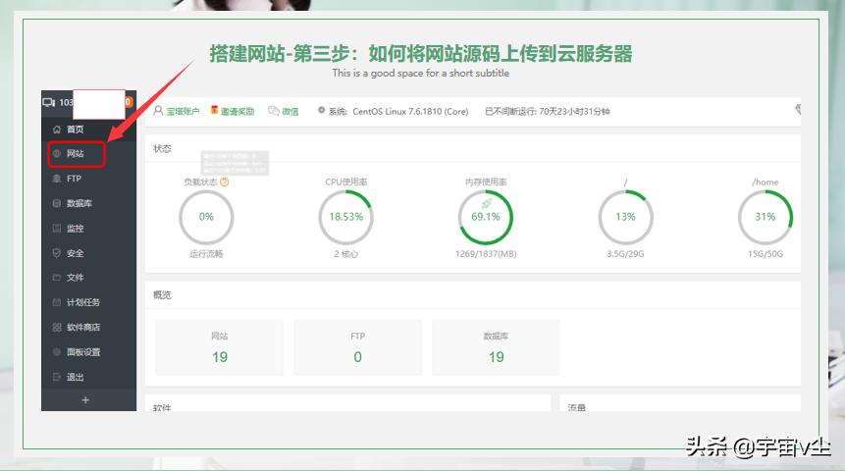Select 退出 to log out
This screenshot has width=845, height=471.
pos(88,377)
